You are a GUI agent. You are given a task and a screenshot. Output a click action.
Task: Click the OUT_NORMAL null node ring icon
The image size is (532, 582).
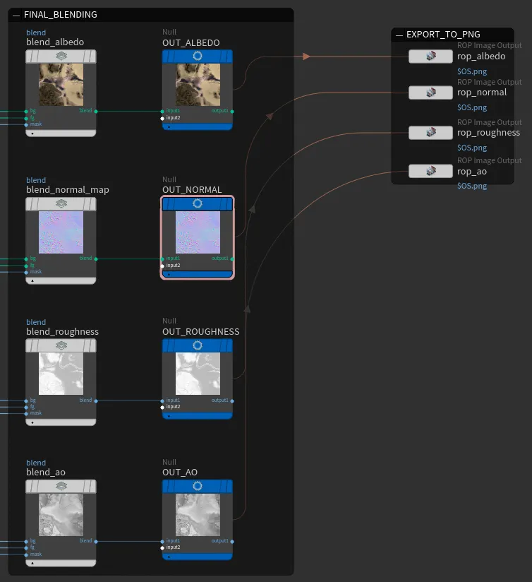tap(198, 203)
